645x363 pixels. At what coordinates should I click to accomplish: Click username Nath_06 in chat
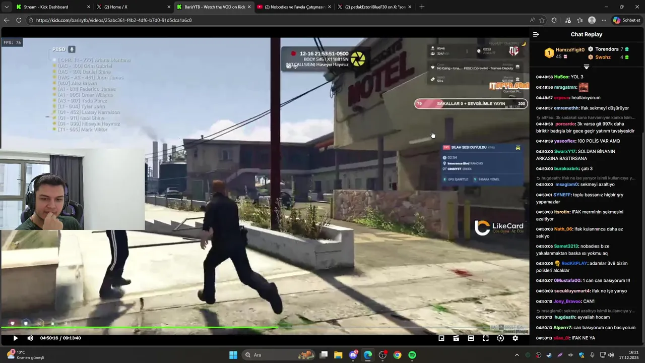[x=563, y=229]
